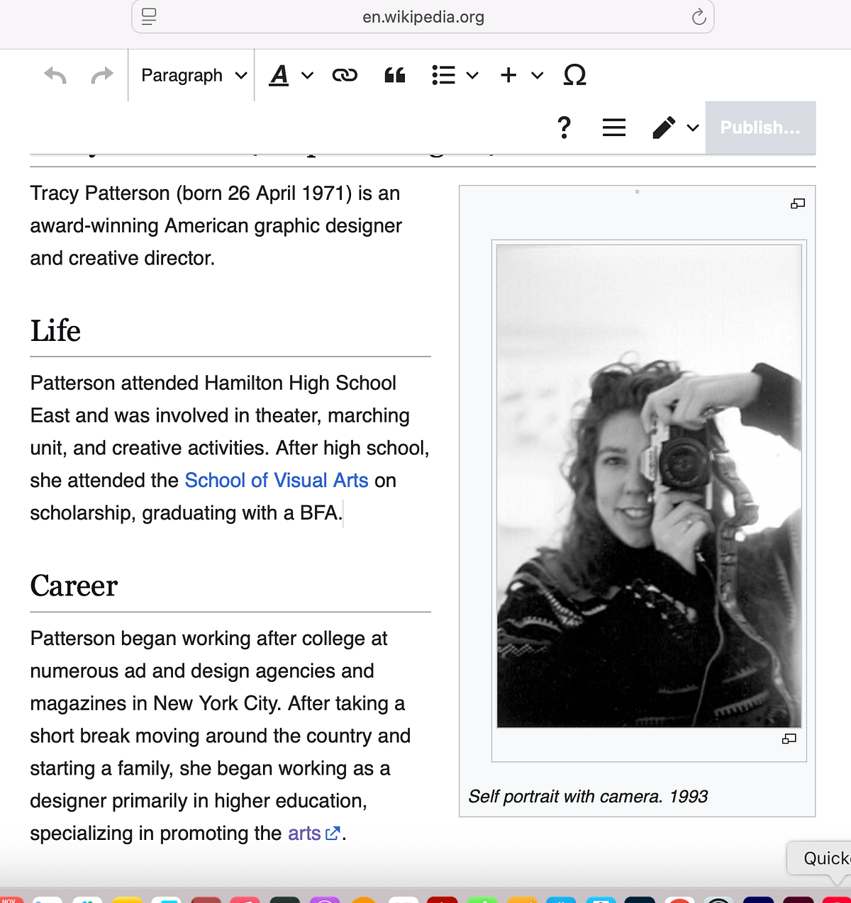Image resolution: width=851 pixels, height=903 pixels.
Task: Undo the last edit
Action: pyautogui.click(x=55, y=75)
